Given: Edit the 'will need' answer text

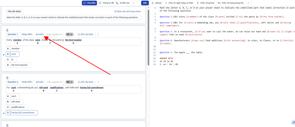Looking at the screenshot, I should (x=17, y=102).
